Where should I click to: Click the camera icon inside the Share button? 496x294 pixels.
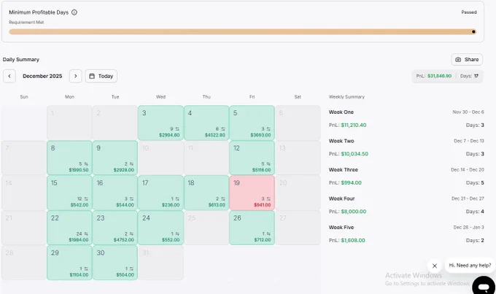458,60
